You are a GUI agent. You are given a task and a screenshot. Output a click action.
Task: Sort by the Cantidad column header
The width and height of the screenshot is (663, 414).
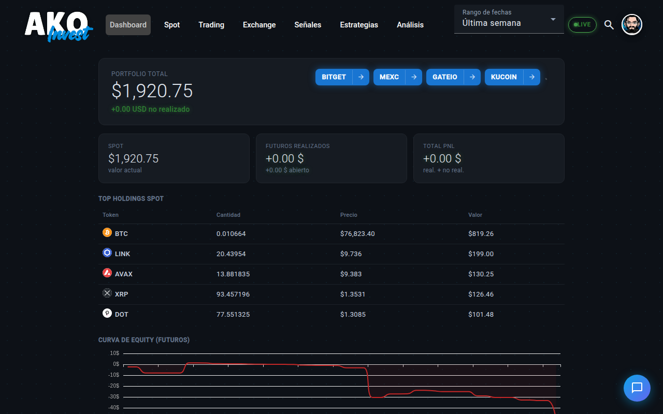coord(228,215)
